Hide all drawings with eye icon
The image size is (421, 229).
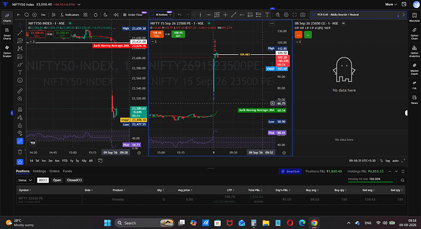[20, 133]
